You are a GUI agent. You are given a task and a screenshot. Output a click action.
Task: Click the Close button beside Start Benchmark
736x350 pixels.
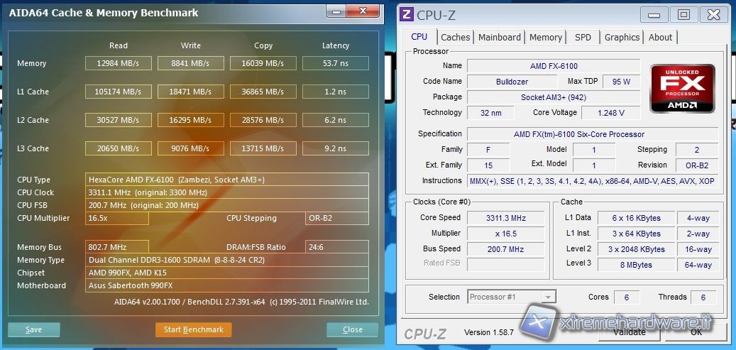click(352, 329)
